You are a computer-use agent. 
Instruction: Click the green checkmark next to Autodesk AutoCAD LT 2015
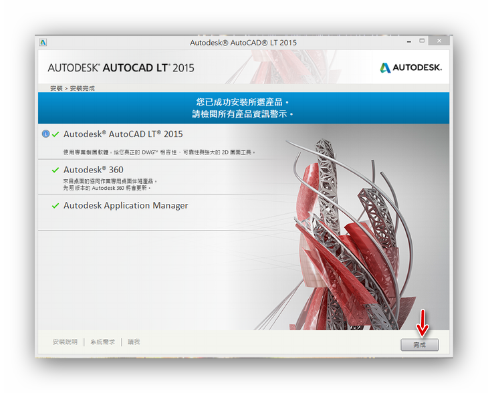pos(55,134)
